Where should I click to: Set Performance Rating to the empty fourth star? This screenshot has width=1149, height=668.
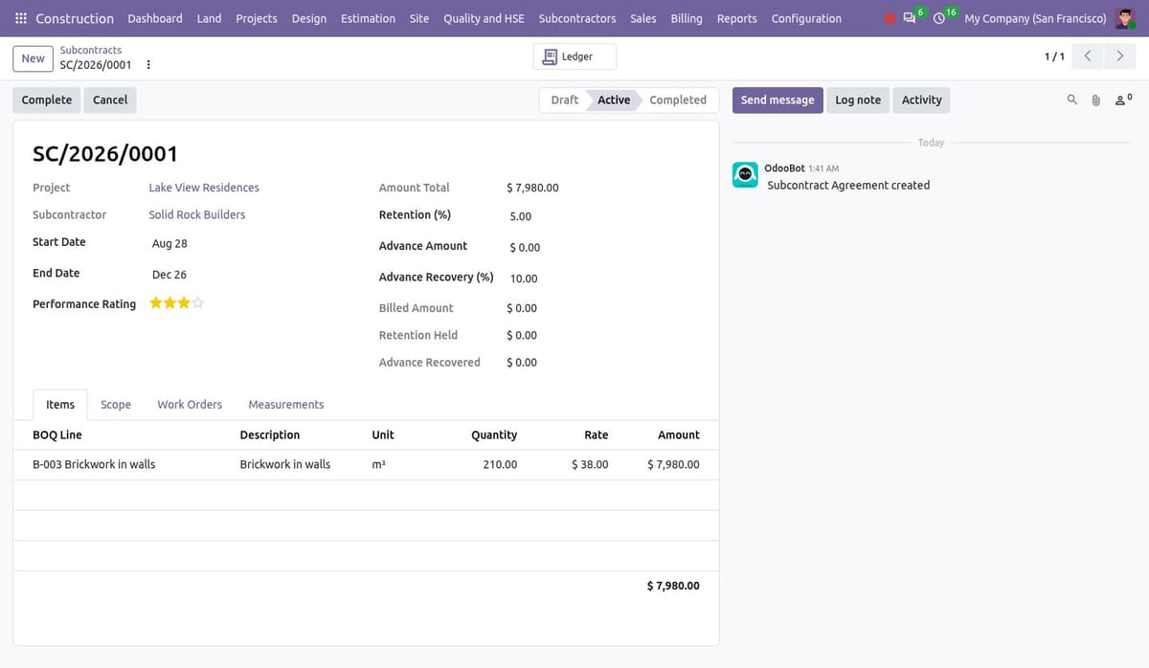click(198, 303)
